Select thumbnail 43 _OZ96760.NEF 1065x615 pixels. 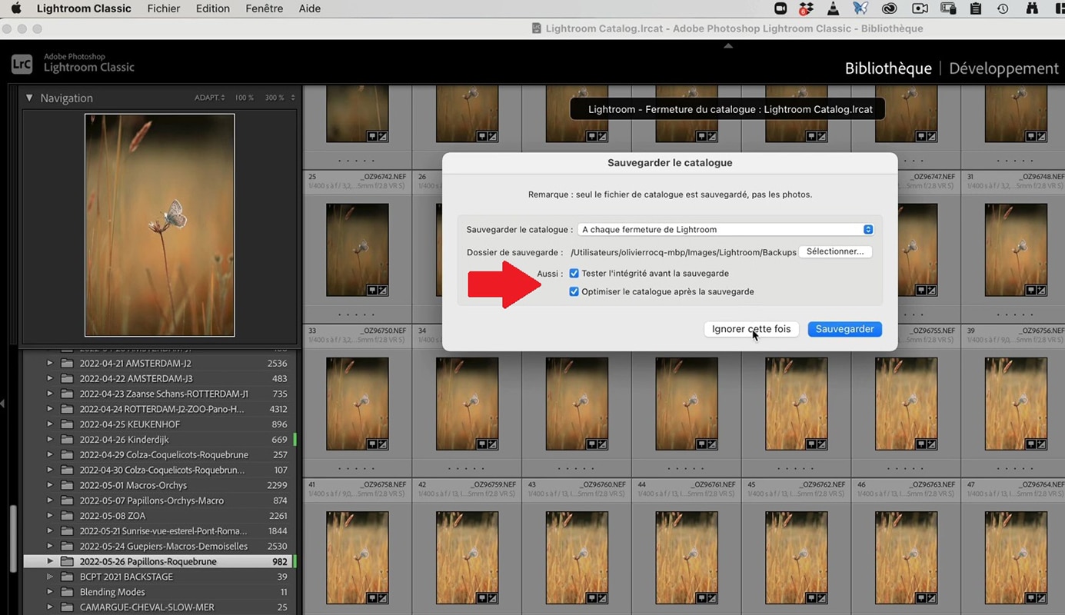point(577,557)
